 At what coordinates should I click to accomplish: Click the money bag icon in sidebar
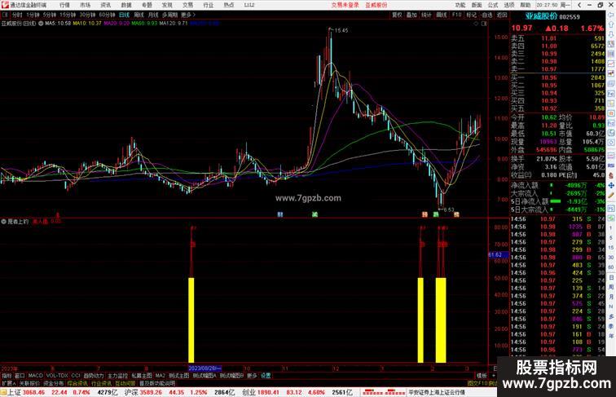point(611,176)
